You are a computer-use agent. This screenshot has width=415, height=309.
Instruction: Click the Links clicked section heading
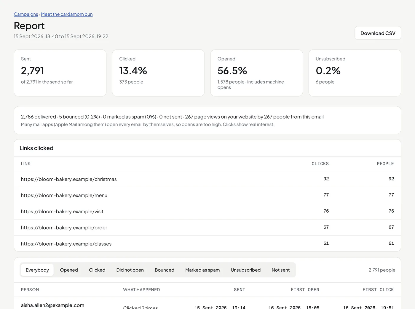[36, 148]
